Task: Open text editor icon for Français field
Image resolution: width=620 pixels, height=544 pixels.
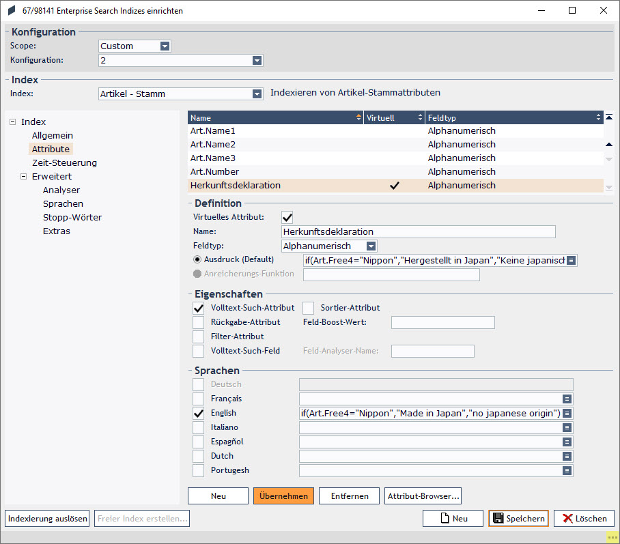Action: (x=567, y=399)
